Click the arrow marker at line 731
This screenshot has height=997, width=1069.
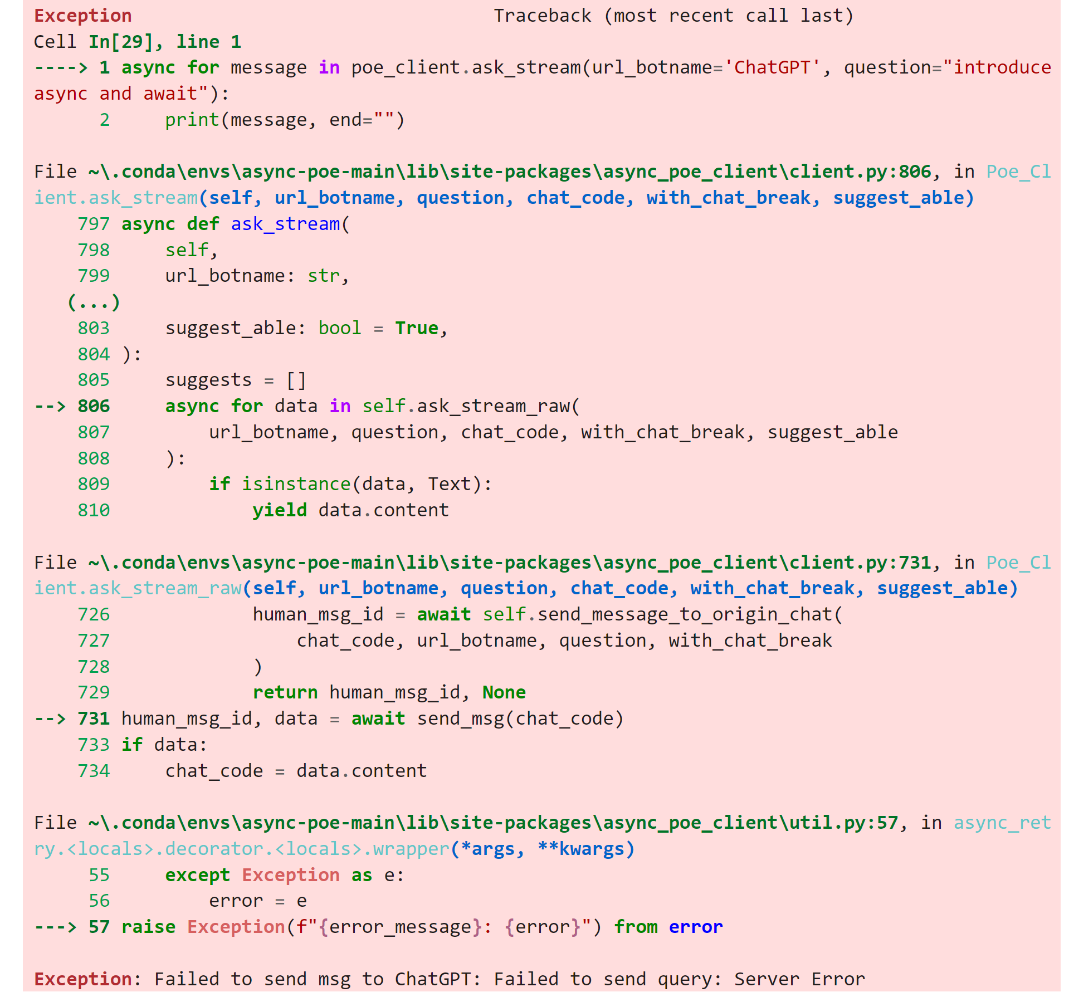[x=51, y=719]
